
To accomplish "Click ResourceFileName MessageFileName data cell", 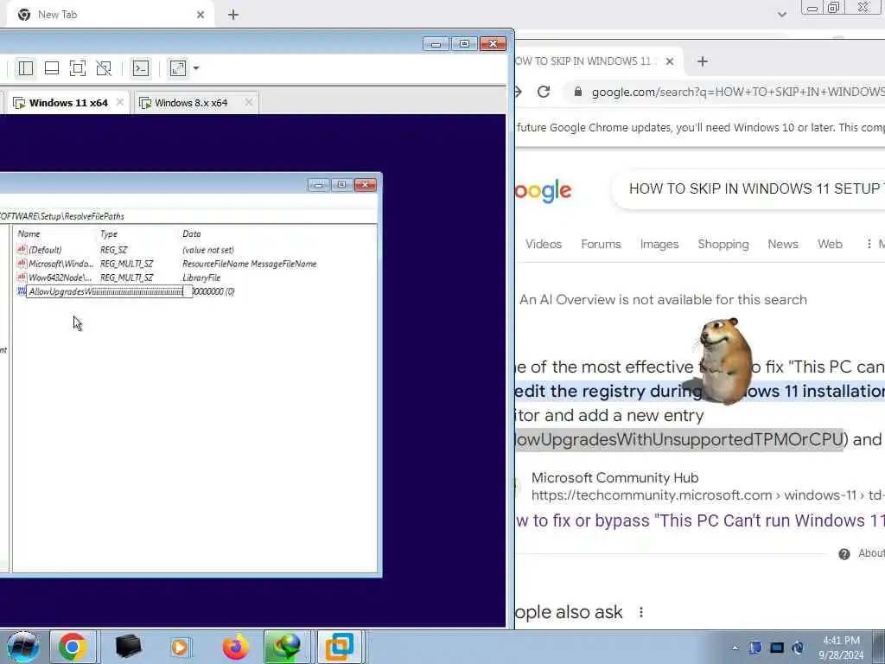I will 250,264.
